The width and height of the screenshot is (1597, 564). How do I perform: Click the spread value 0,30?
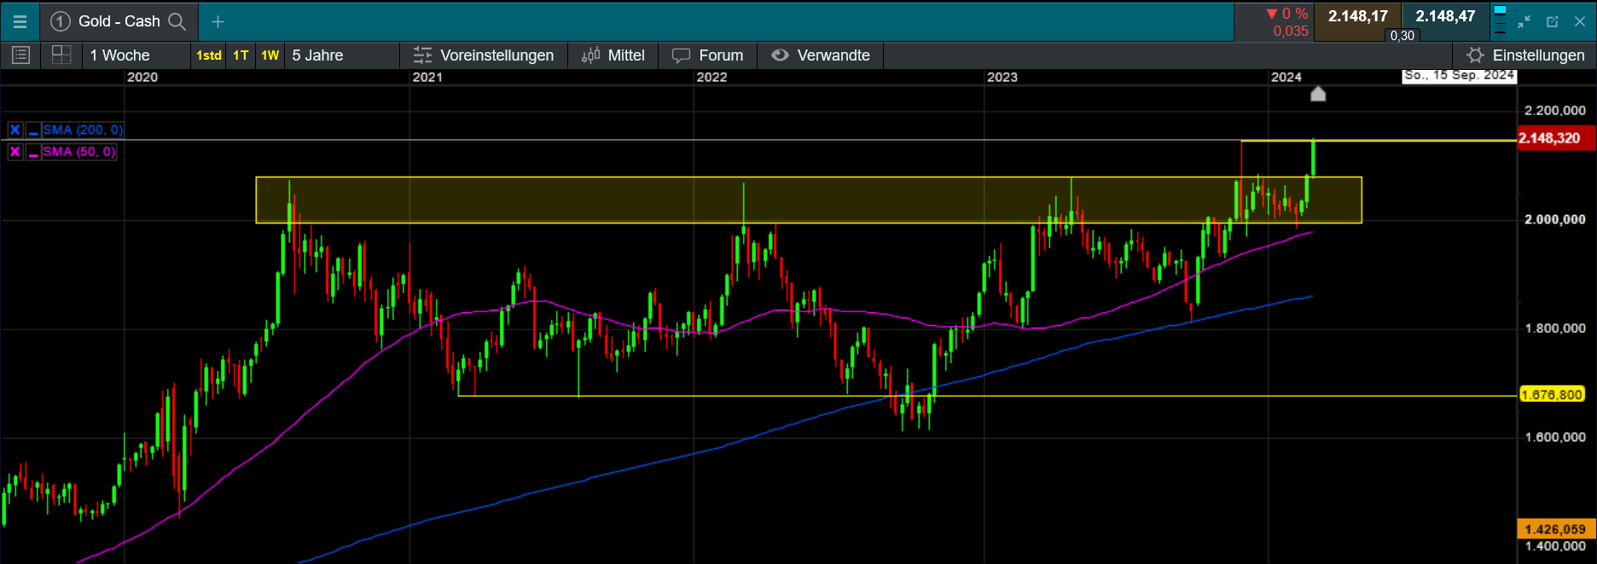pyautogui.click(x=1402, y=36)
